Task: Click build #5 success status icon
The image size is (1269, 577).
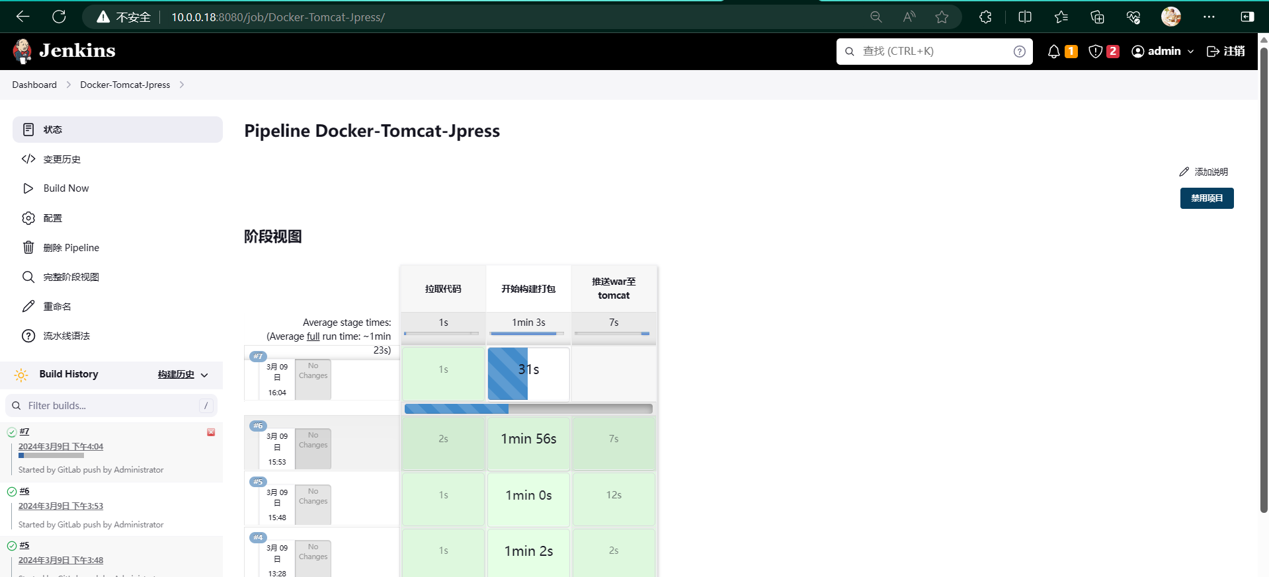Action: (12, 546)
